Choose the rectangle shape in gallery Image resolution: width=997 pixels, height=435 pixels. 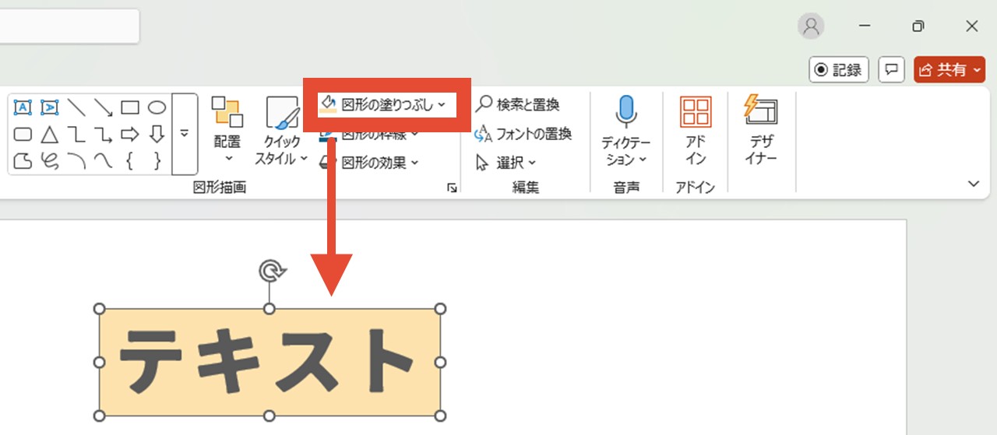130,107
